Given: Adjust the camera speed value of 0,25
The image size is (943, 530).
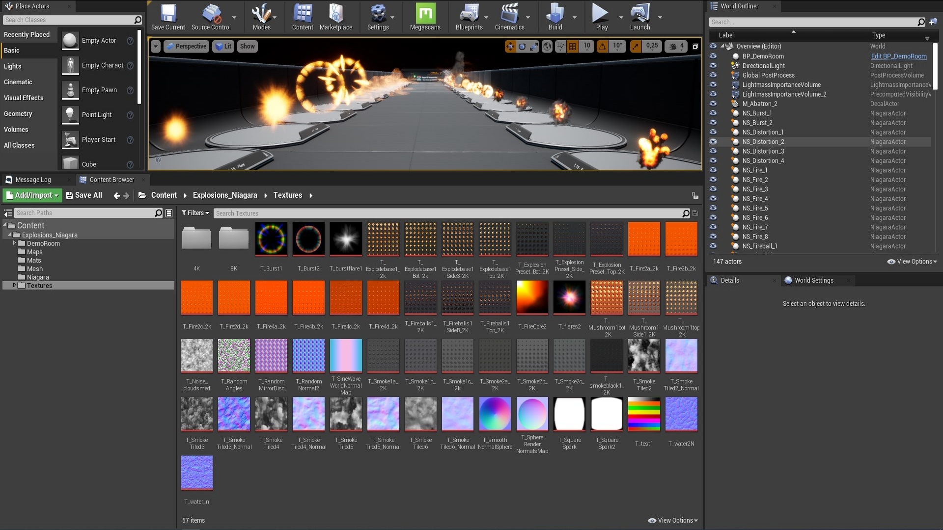Looking at the screenshot, I should coord(652,46).
